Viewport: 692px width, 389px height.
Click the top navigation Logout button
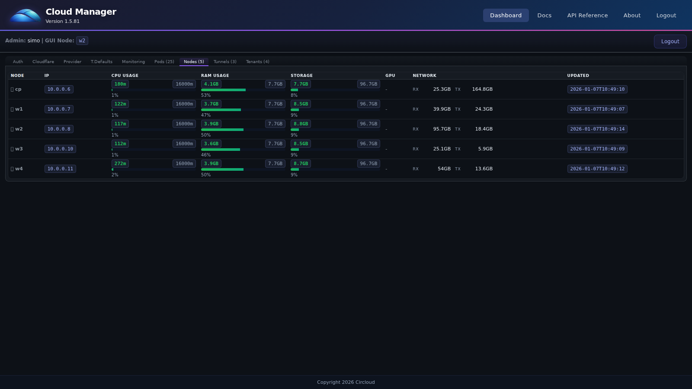(x=666, y=15)
